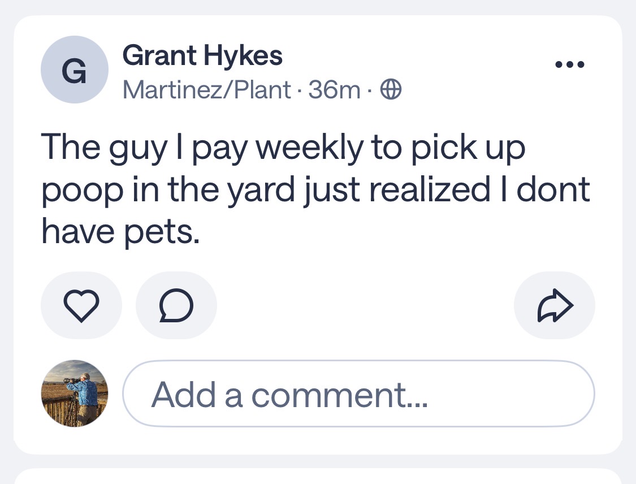This screenshot has height=484, width=636.
Task: Open comments via the speech bubble icon
Action: (x=176, y=305)
